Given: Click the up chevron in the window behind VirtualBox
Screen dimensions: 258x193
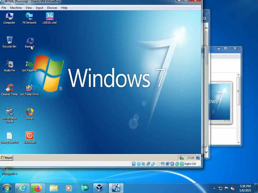Looking at the screenshot, I should [206, 28].
